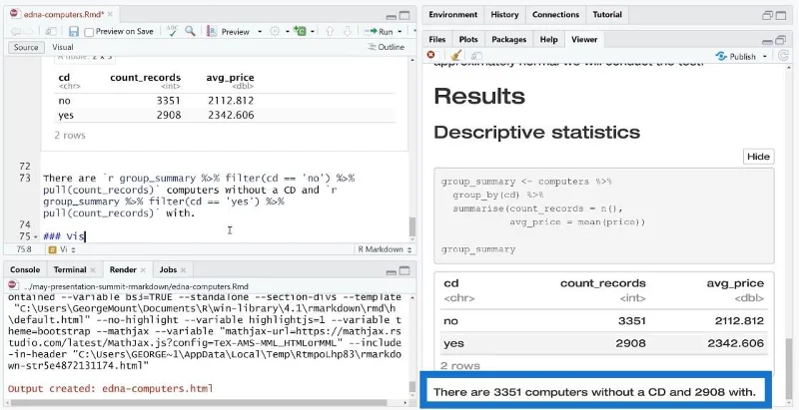This screenshot has width=799, height=410.
Task: Insert a new code chunk
Action: coord(301,32)
